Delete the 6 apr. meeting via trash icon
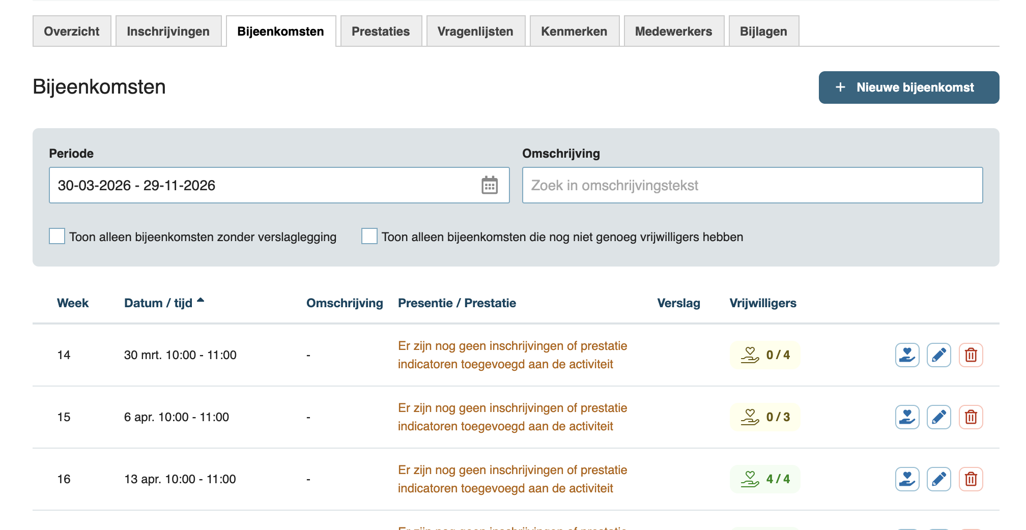The height and width of the screenshot is (530, 1026). click(971, 417)
